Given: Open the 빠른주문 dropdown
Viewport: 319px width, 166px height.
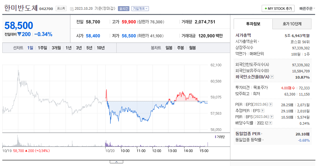Looking at the screenshot, I should click(307, 8).
